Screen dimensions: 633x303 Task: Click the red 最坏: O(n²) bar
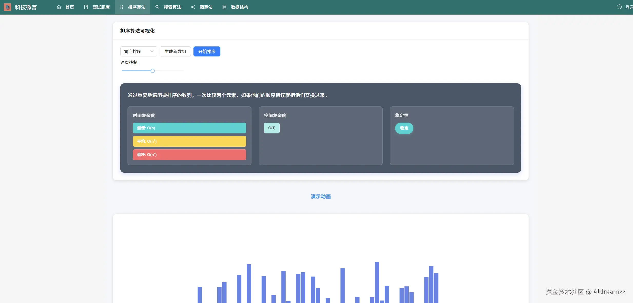(190, 155)
